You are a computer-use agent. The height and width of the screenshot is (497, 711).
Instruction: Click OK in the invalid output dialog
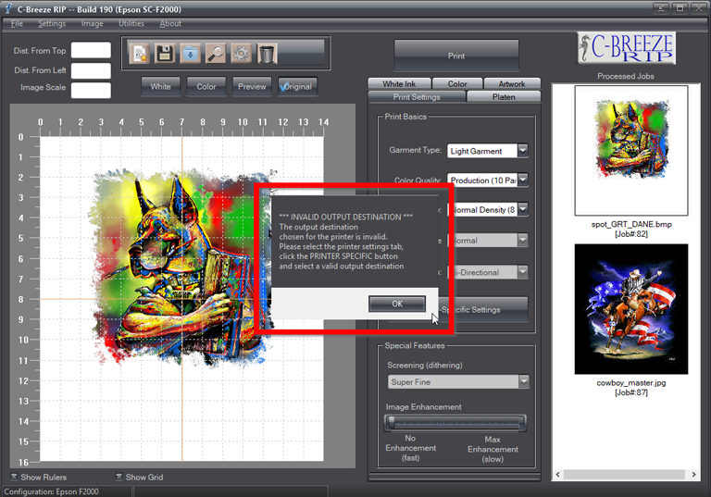tap(397, 304)
